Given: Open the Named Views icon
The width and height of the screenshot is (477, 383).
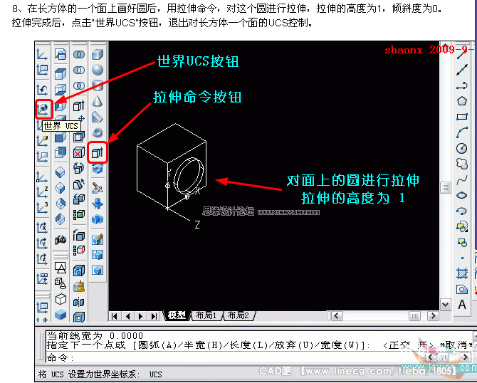Looking at the screenshot, I should point(61,54).
